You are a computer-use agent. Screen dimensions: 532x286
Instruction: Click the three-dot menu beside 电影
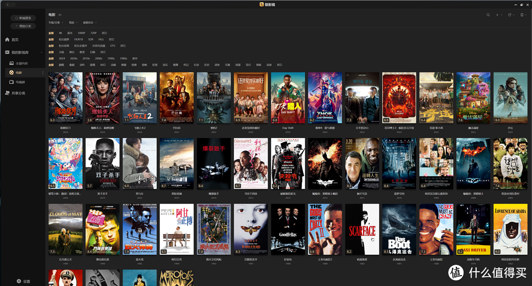[x=42, y=73]
